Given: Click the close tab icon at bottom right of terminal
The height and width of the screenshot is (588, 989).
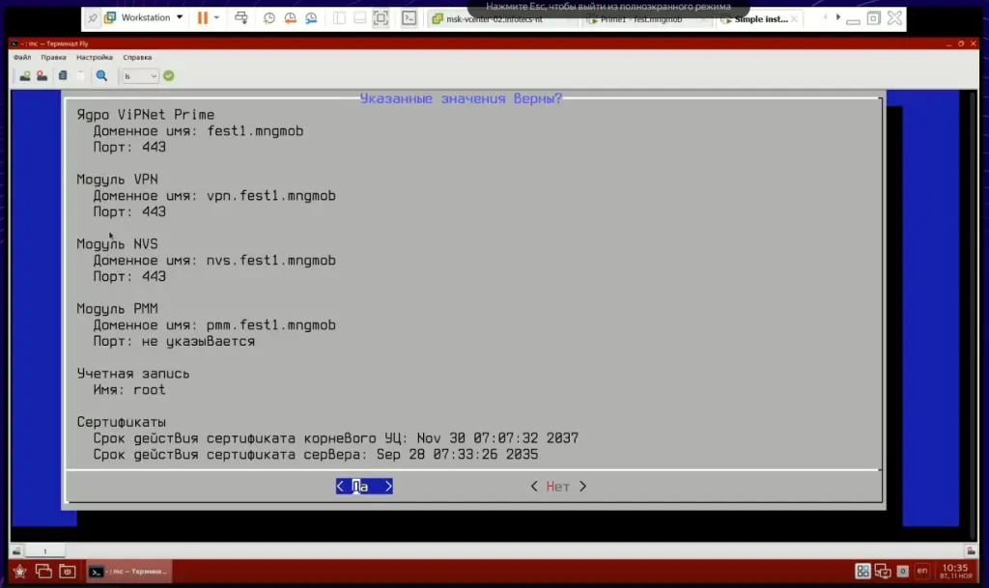Looking at the screenshot, I should point(971,550).
